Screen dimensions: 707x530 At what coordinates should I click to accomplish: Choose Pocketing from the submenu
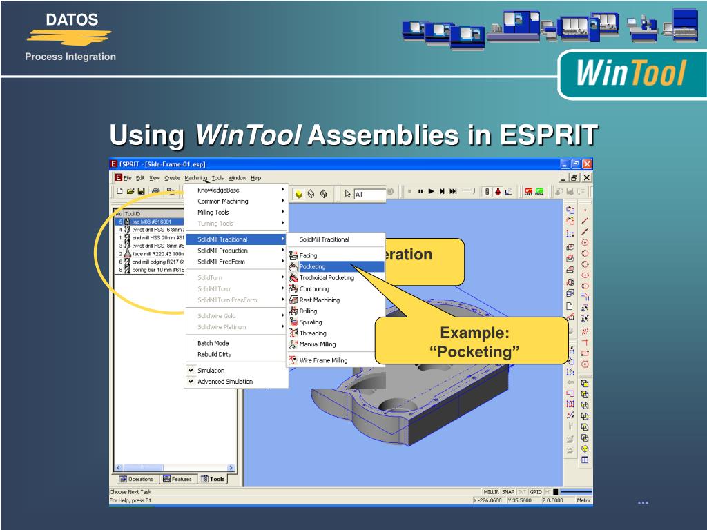coord(337,267)
